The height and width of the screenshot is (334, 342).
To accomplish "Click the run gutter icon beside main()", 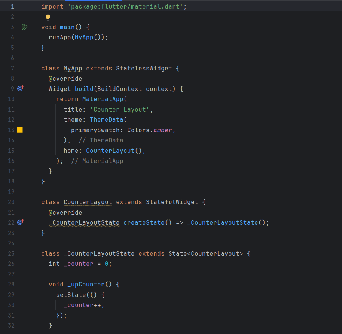I will pyautogui.click(x=24, y=27).
